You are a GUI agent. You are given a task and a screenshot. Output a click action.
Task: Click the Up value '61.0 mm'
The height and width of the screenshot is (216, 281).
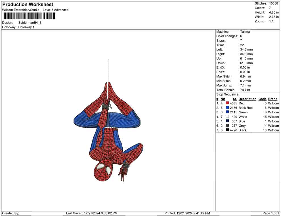246,58
